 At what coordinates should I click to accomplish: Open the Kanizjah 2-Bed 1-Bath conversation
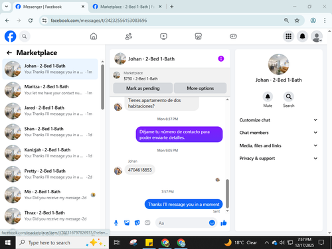tap(50, 153)
